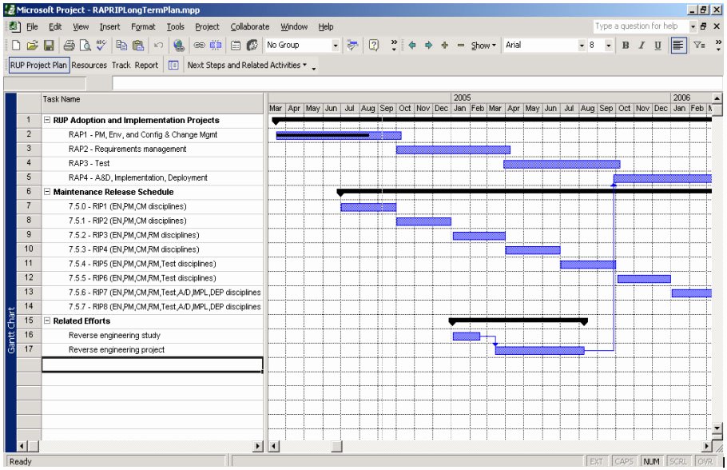
Task: Click the Assign Resources icon
Action: (252, 45)
